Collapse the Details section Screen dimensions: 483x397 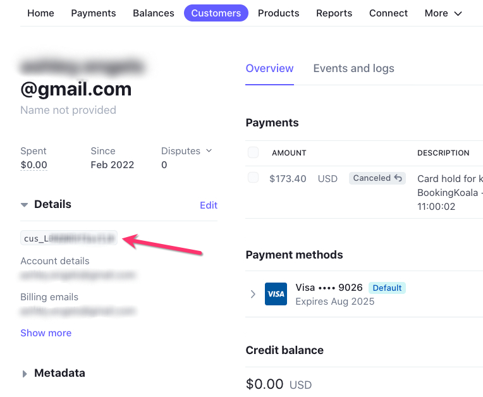pos(25,205)
